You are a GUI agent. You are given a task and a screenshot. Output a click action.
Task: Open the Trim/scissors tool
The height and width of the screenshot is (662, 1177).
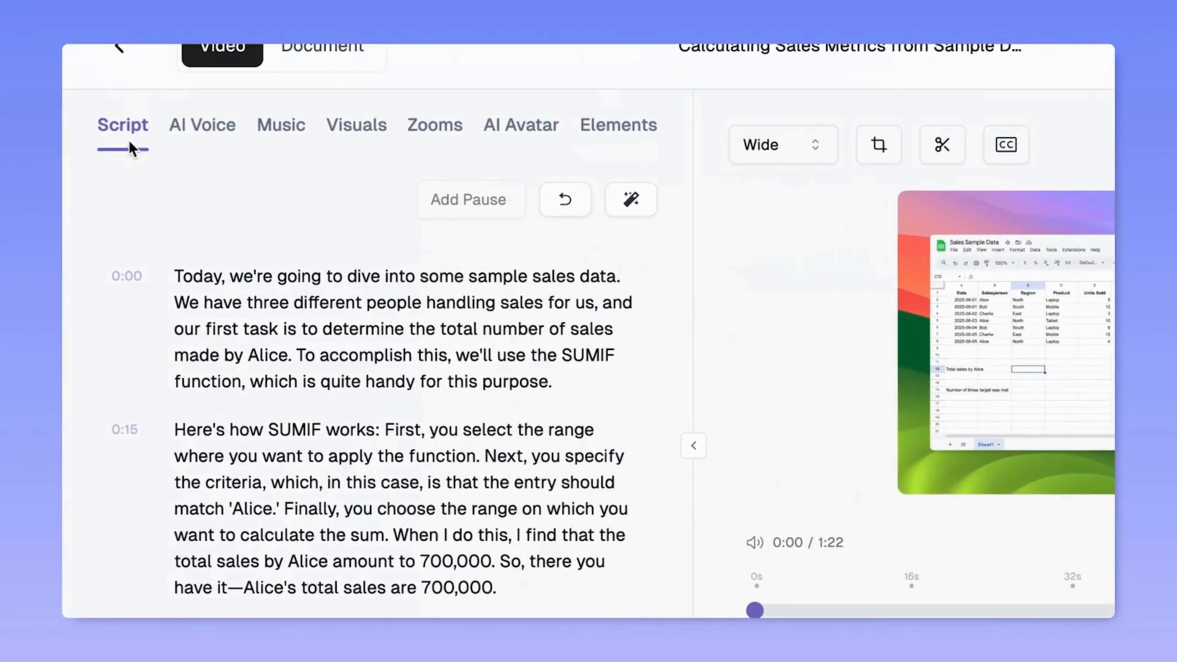coord(942,145)
